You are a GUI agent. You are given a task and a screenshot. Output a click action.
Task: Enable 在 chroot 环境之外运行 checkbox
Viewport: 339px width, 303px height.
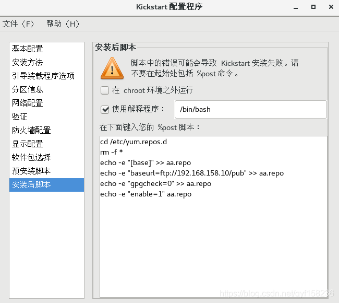(105, 90)
